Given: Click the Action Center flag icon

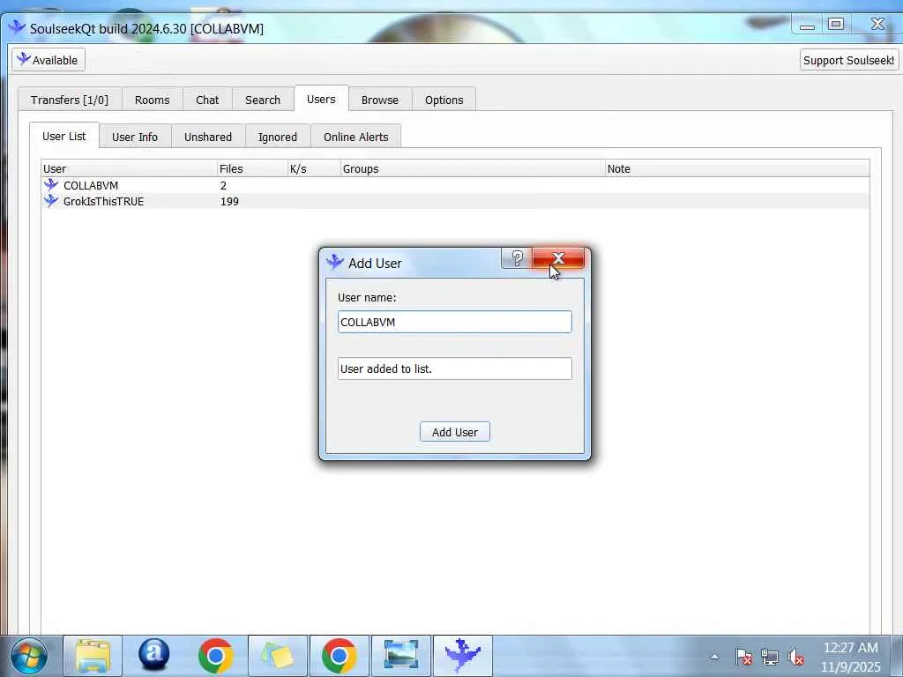Looking at the screenshot, I should (743, 657).
